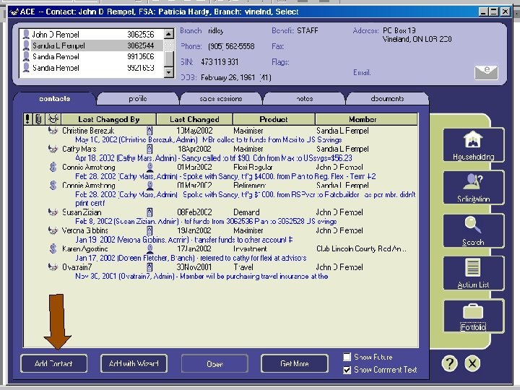
Task: Click dollar icon on Karen Agostino row
Action: [x=53, y=248]
